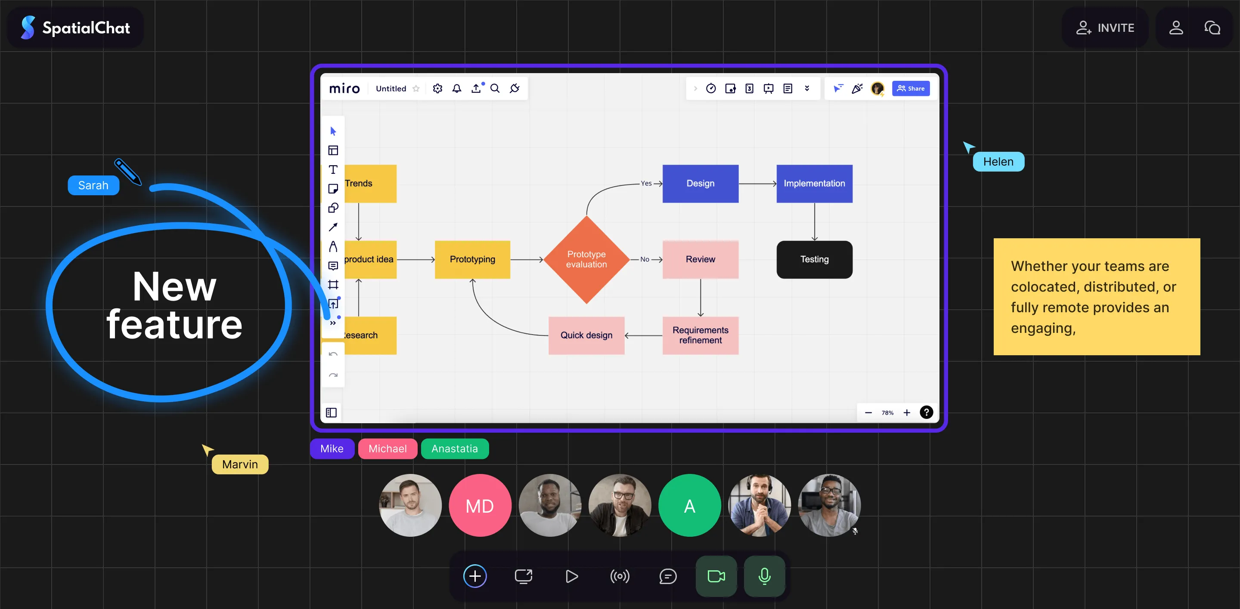Expand the collapsed Miro apps chevron

[695, 89]
